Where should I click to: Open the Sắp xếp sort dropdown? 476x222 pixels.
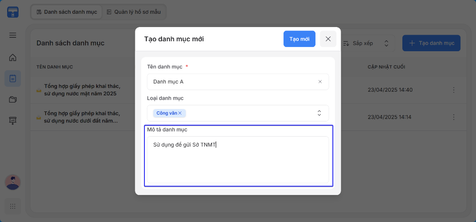[366, 43]
